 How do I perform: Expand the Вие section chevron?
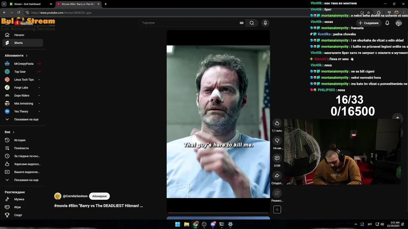(x=13, y=132)
